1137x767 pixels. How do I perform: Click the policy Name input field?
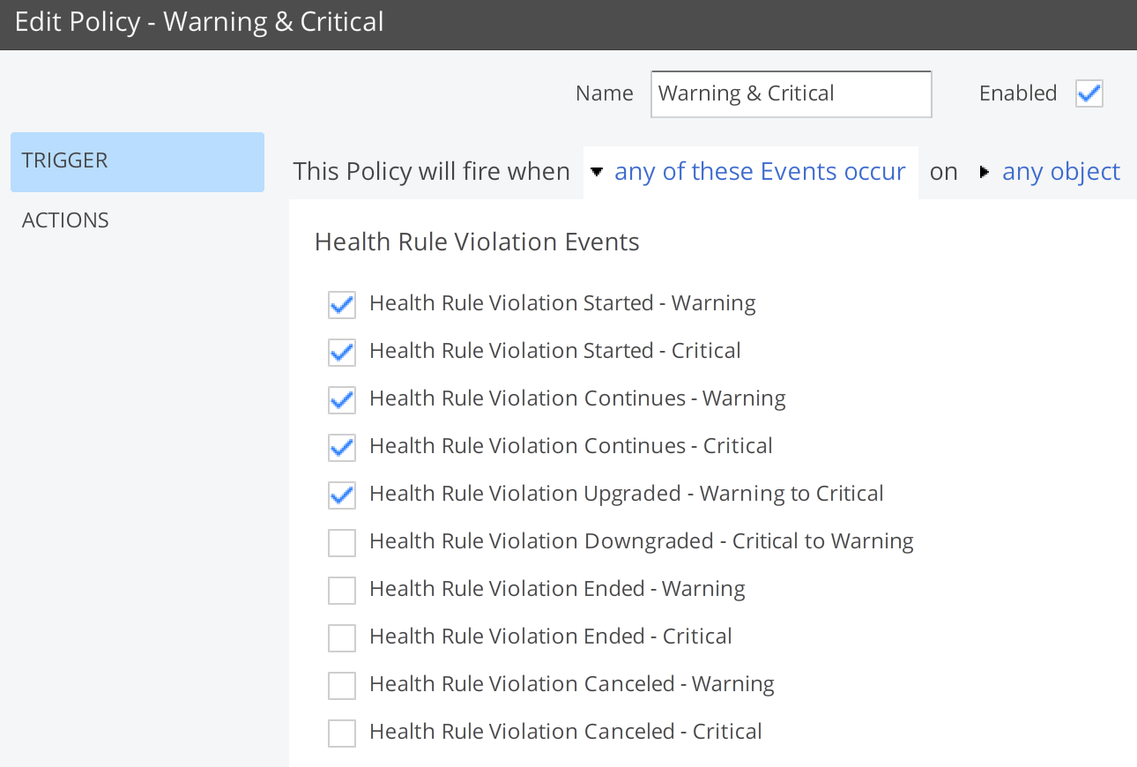pyautogui.click(x=791, y=94)
